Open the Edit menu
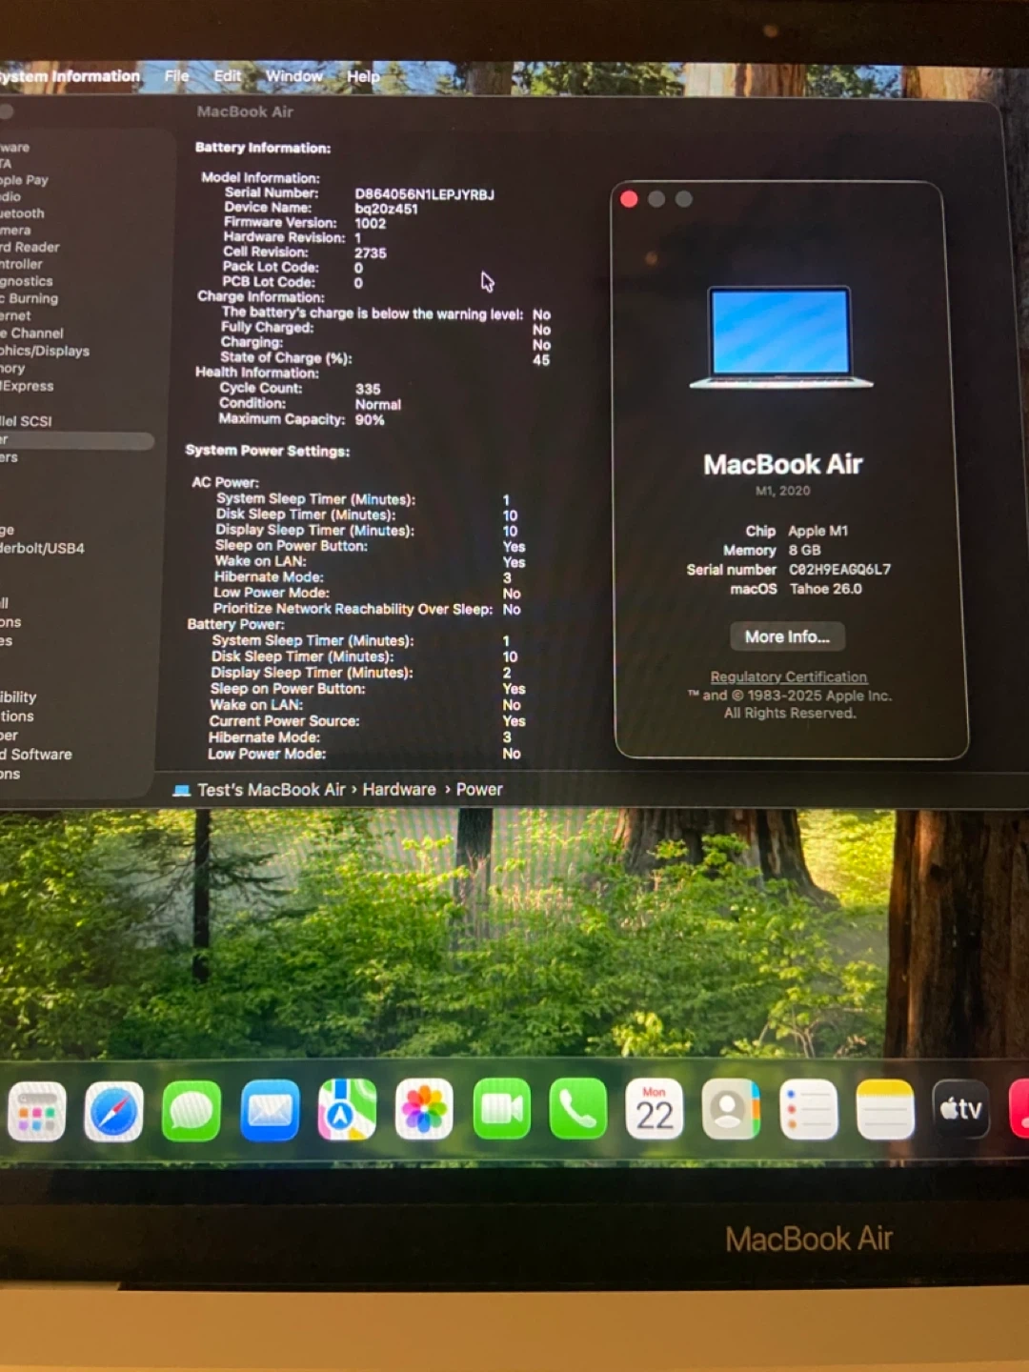 click(228, 76)
